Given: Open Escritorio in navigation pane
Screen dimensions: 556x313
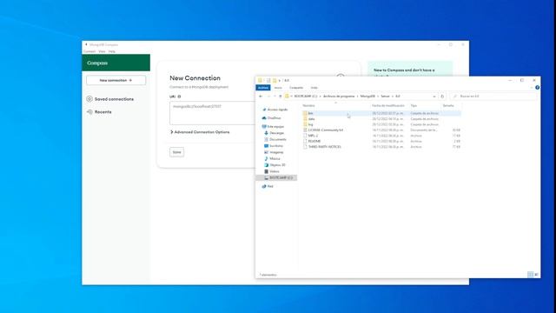Looking at the screenshot, I should [x=274, y=146].
